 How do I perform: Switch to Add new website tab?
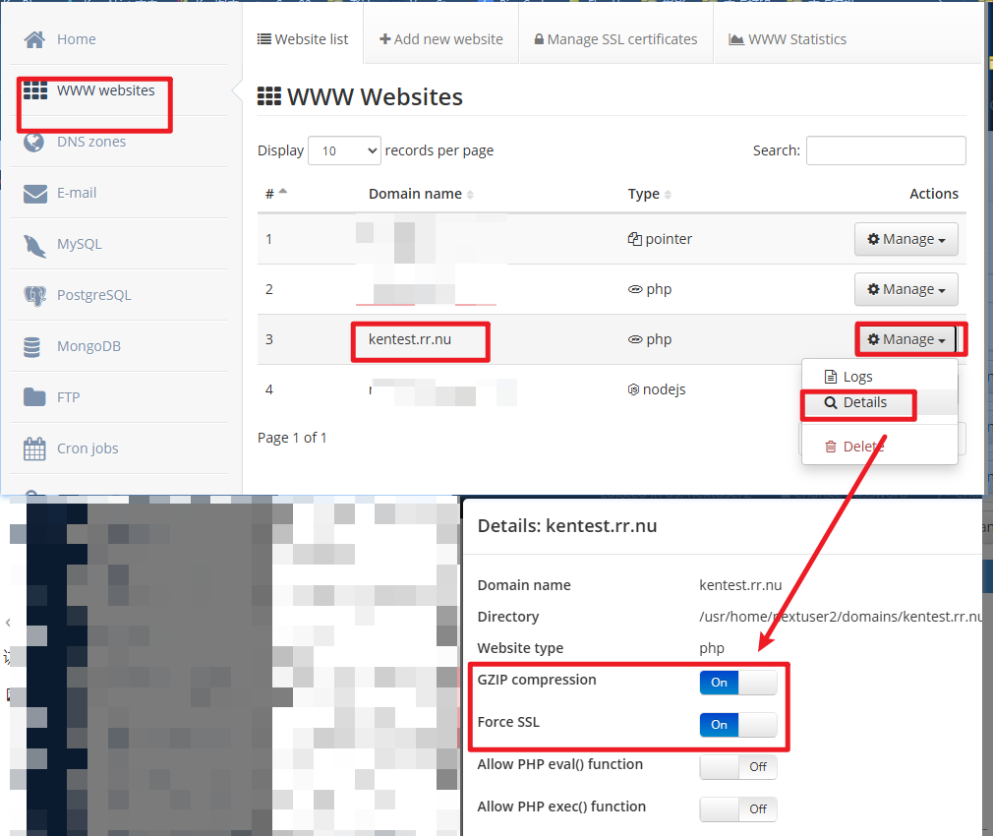pos(440,39)
